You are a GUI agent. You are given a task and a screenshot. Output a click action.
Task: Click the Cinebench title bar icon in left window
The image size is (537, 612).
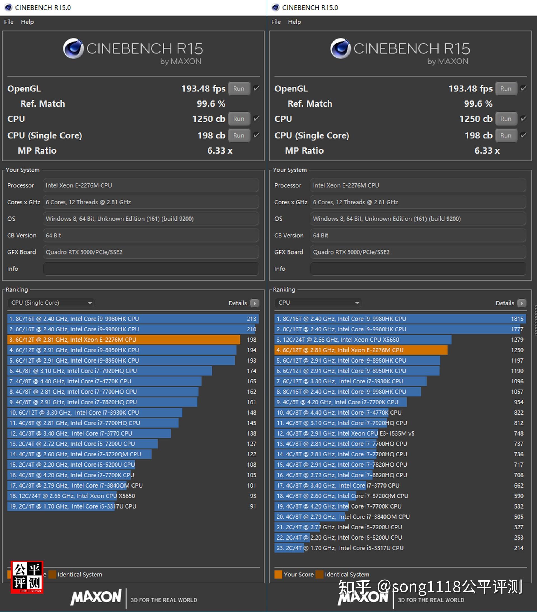8,8
